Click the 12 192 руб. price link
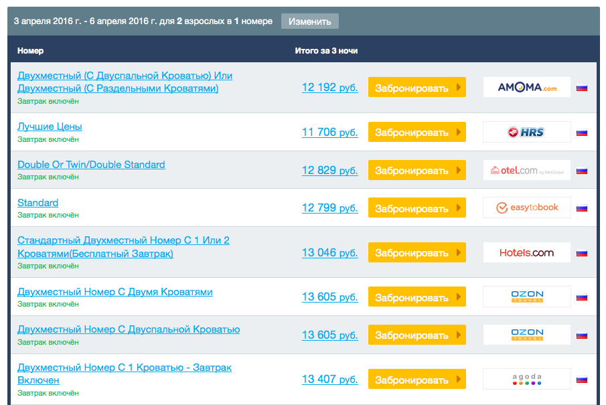Screen dimensions: 606x405 pos(329,88)
